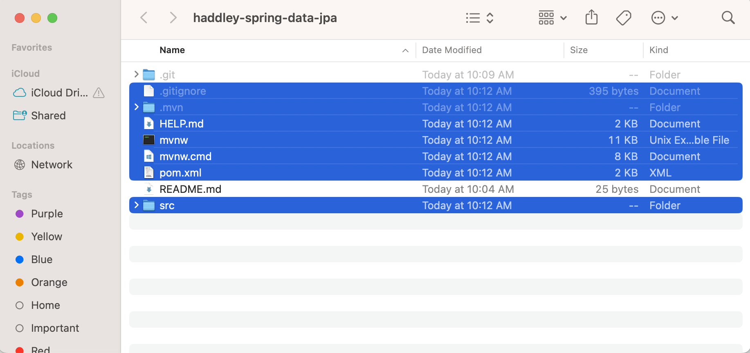Click the iCloud Drive warning triangle icon
Screen dimensions: 750x353
(99, 93)
